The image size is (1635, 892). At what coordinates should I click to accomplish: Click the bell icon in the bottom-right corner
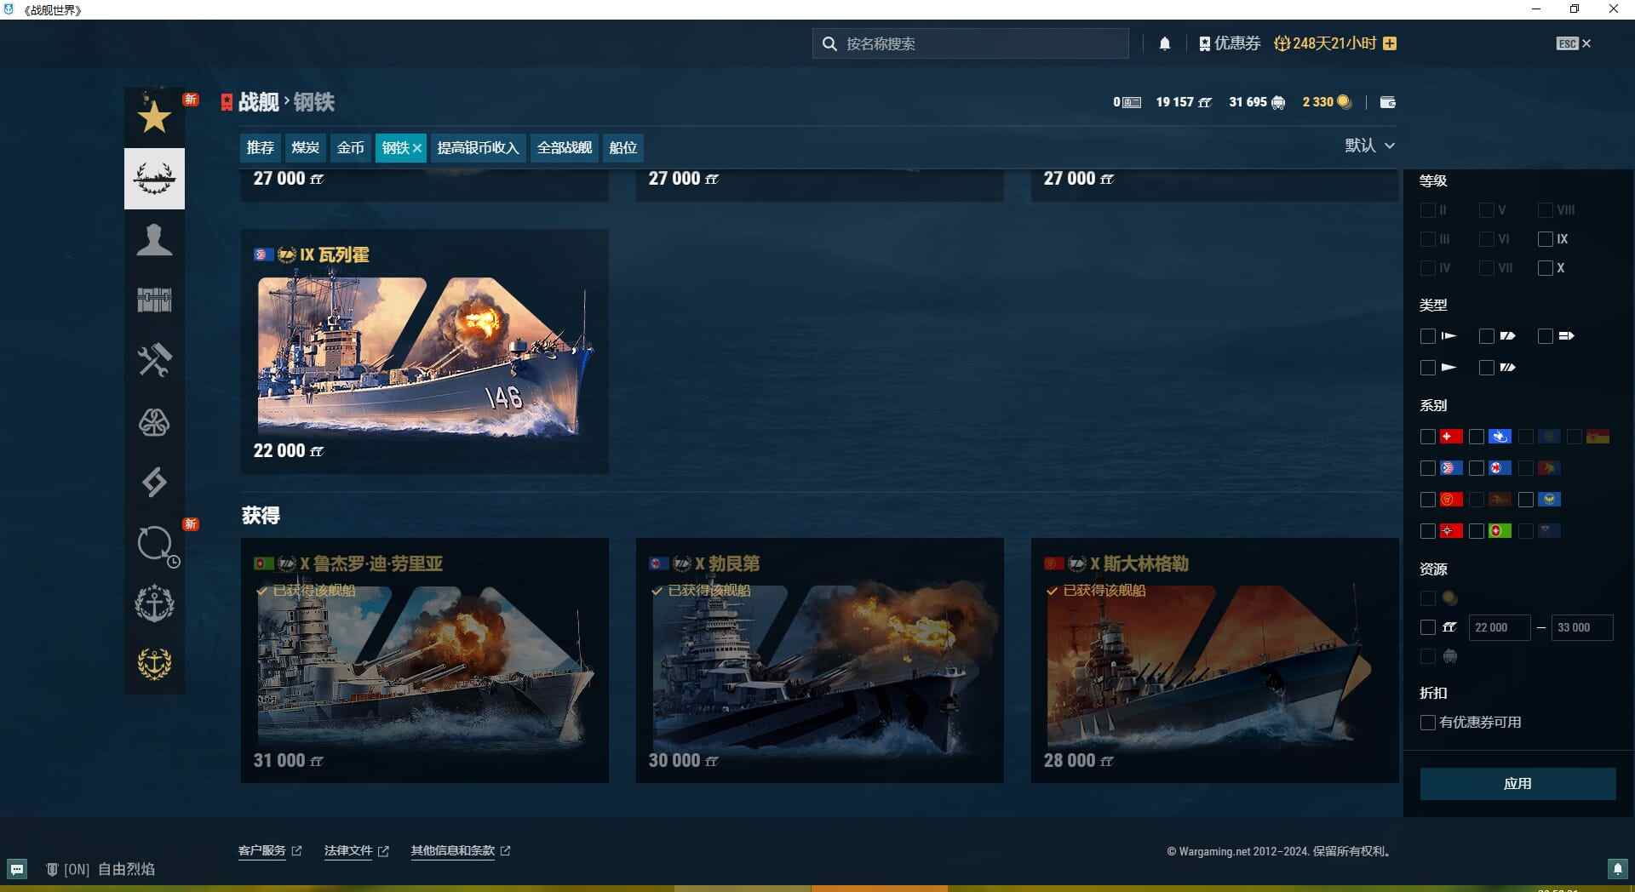pos(1618,869)
